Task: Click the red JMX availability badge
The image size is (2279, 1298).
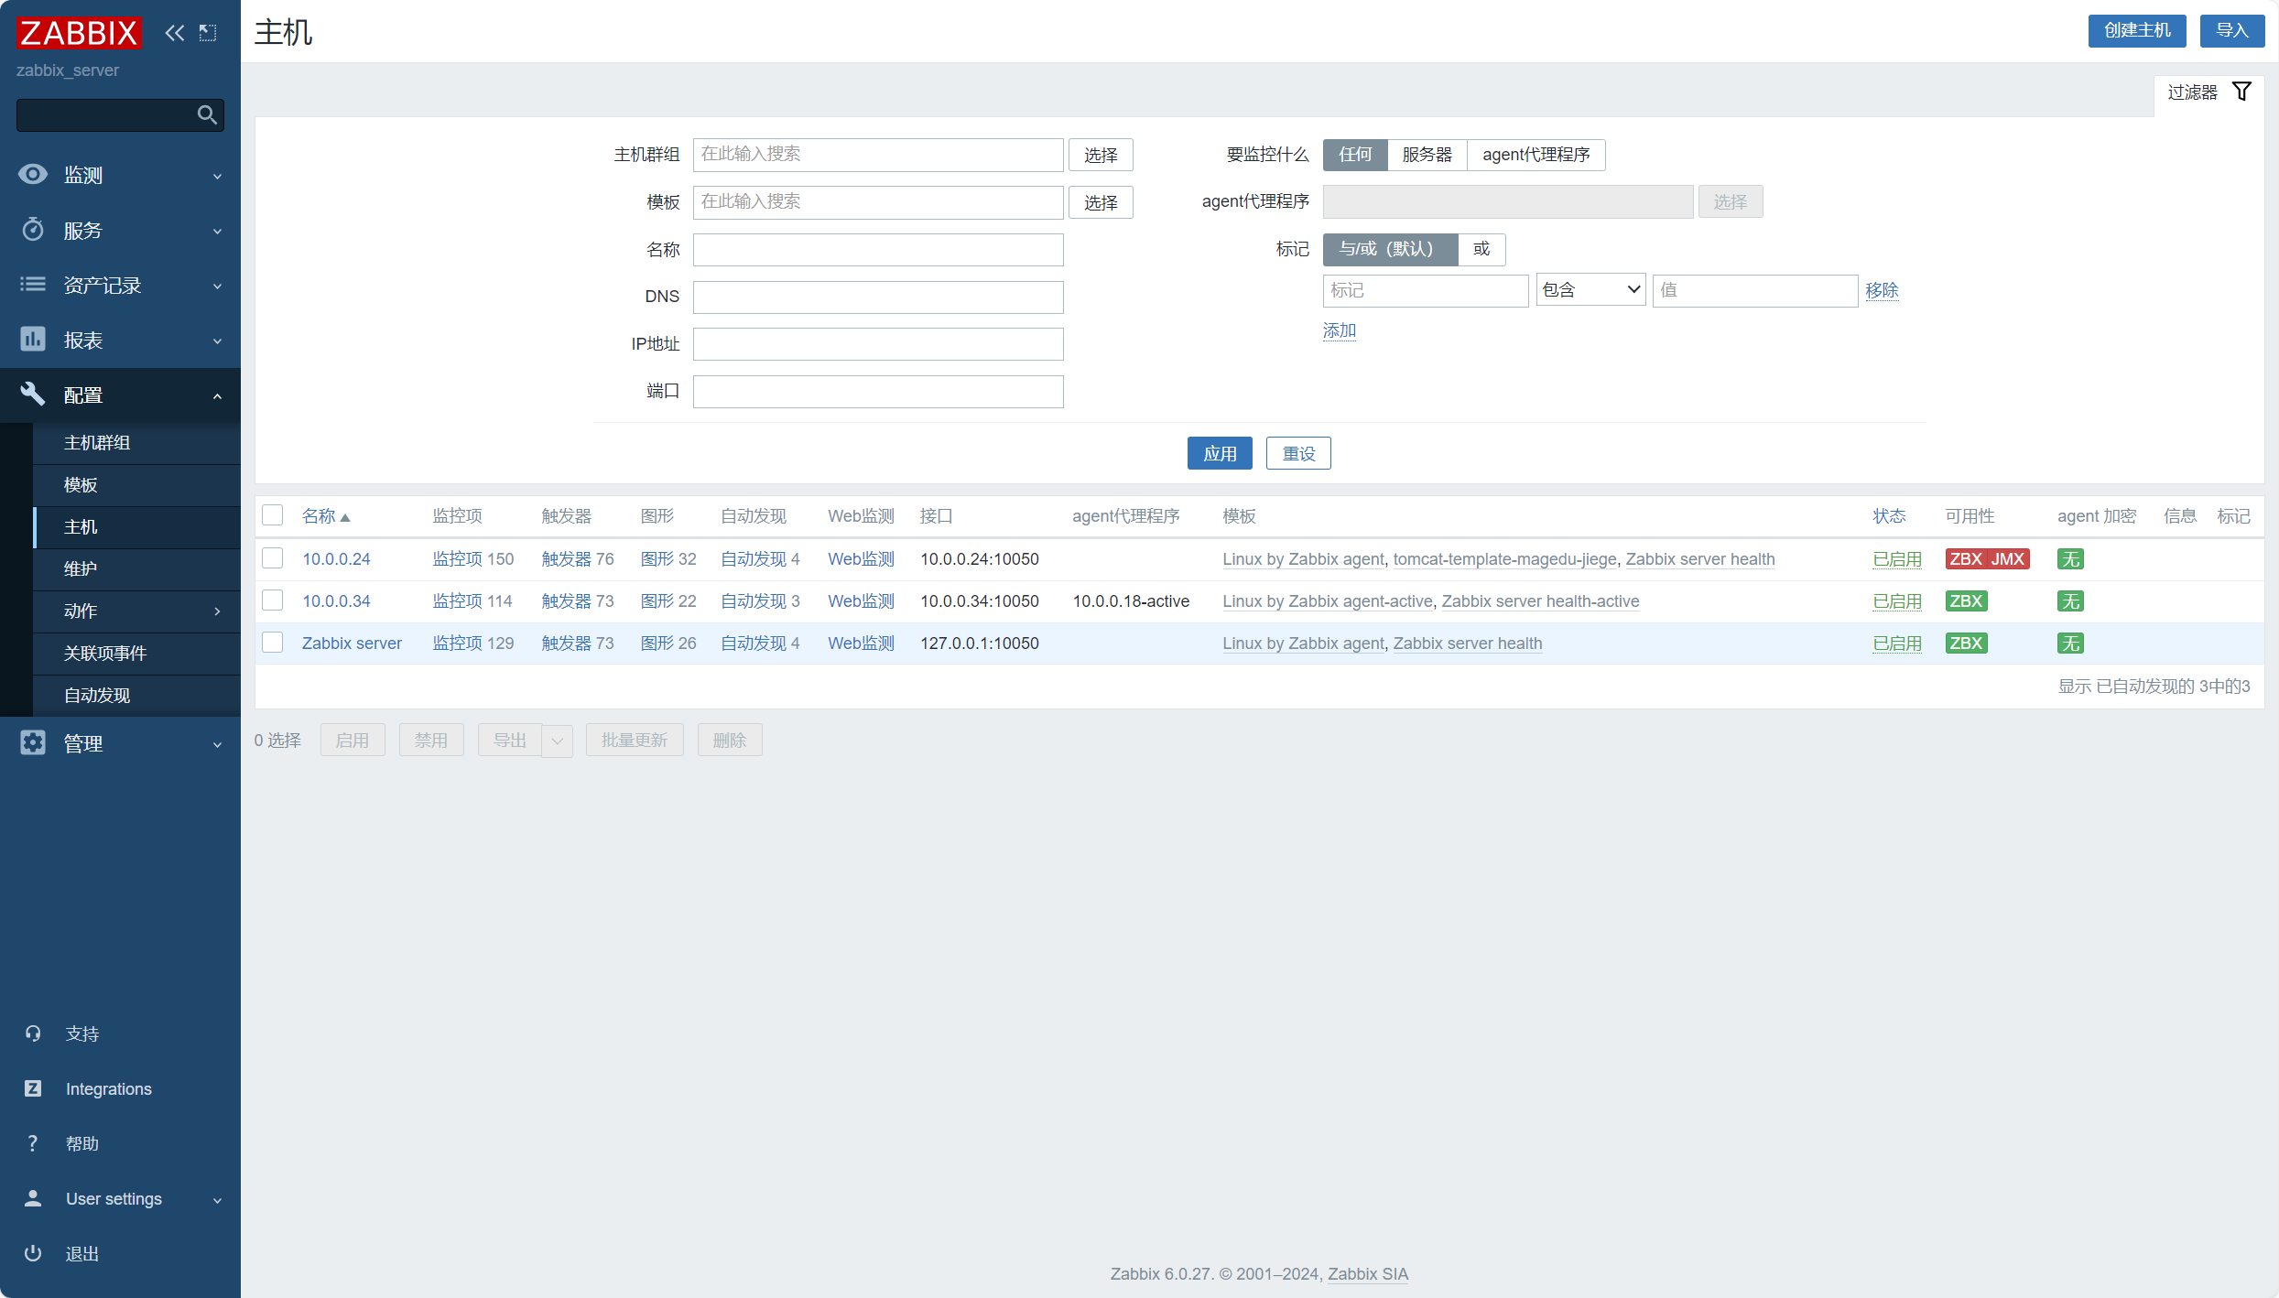Action: click(2007, 558)
